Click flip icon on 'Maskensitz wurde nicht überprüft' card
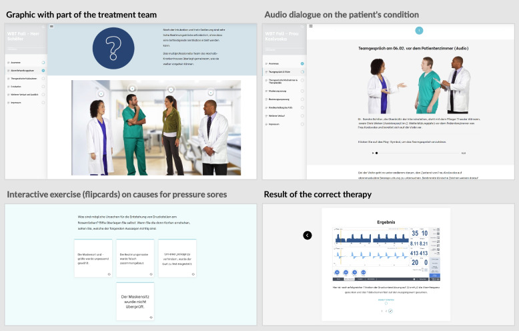This screenshot has width=519, height=331. 151,317
